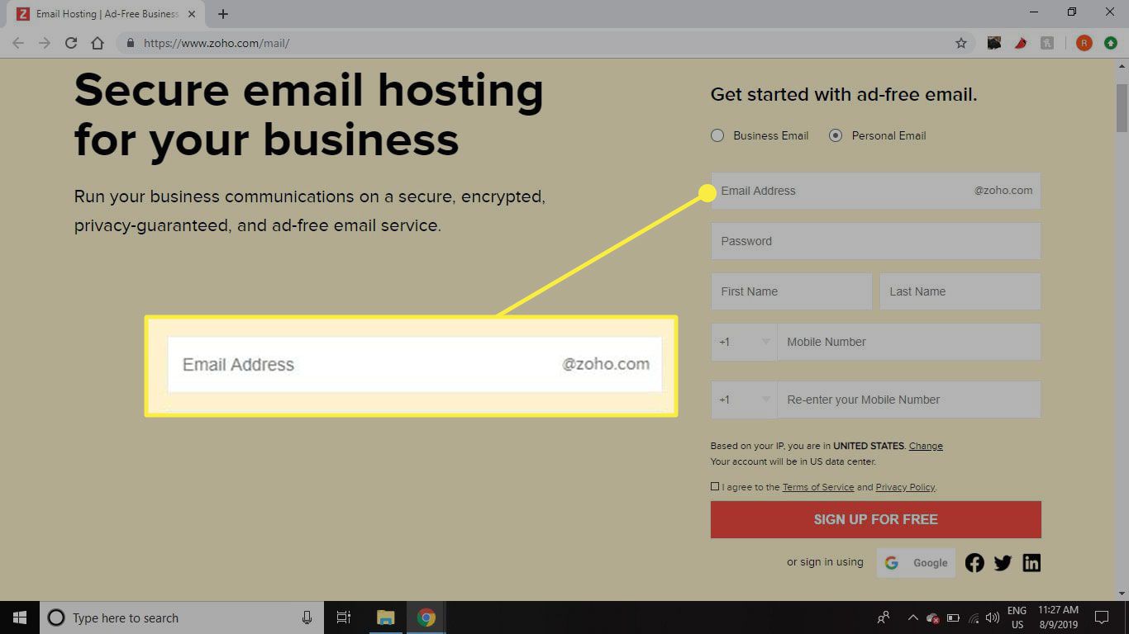Reload the Zoho Mail page

pos(71,43)
